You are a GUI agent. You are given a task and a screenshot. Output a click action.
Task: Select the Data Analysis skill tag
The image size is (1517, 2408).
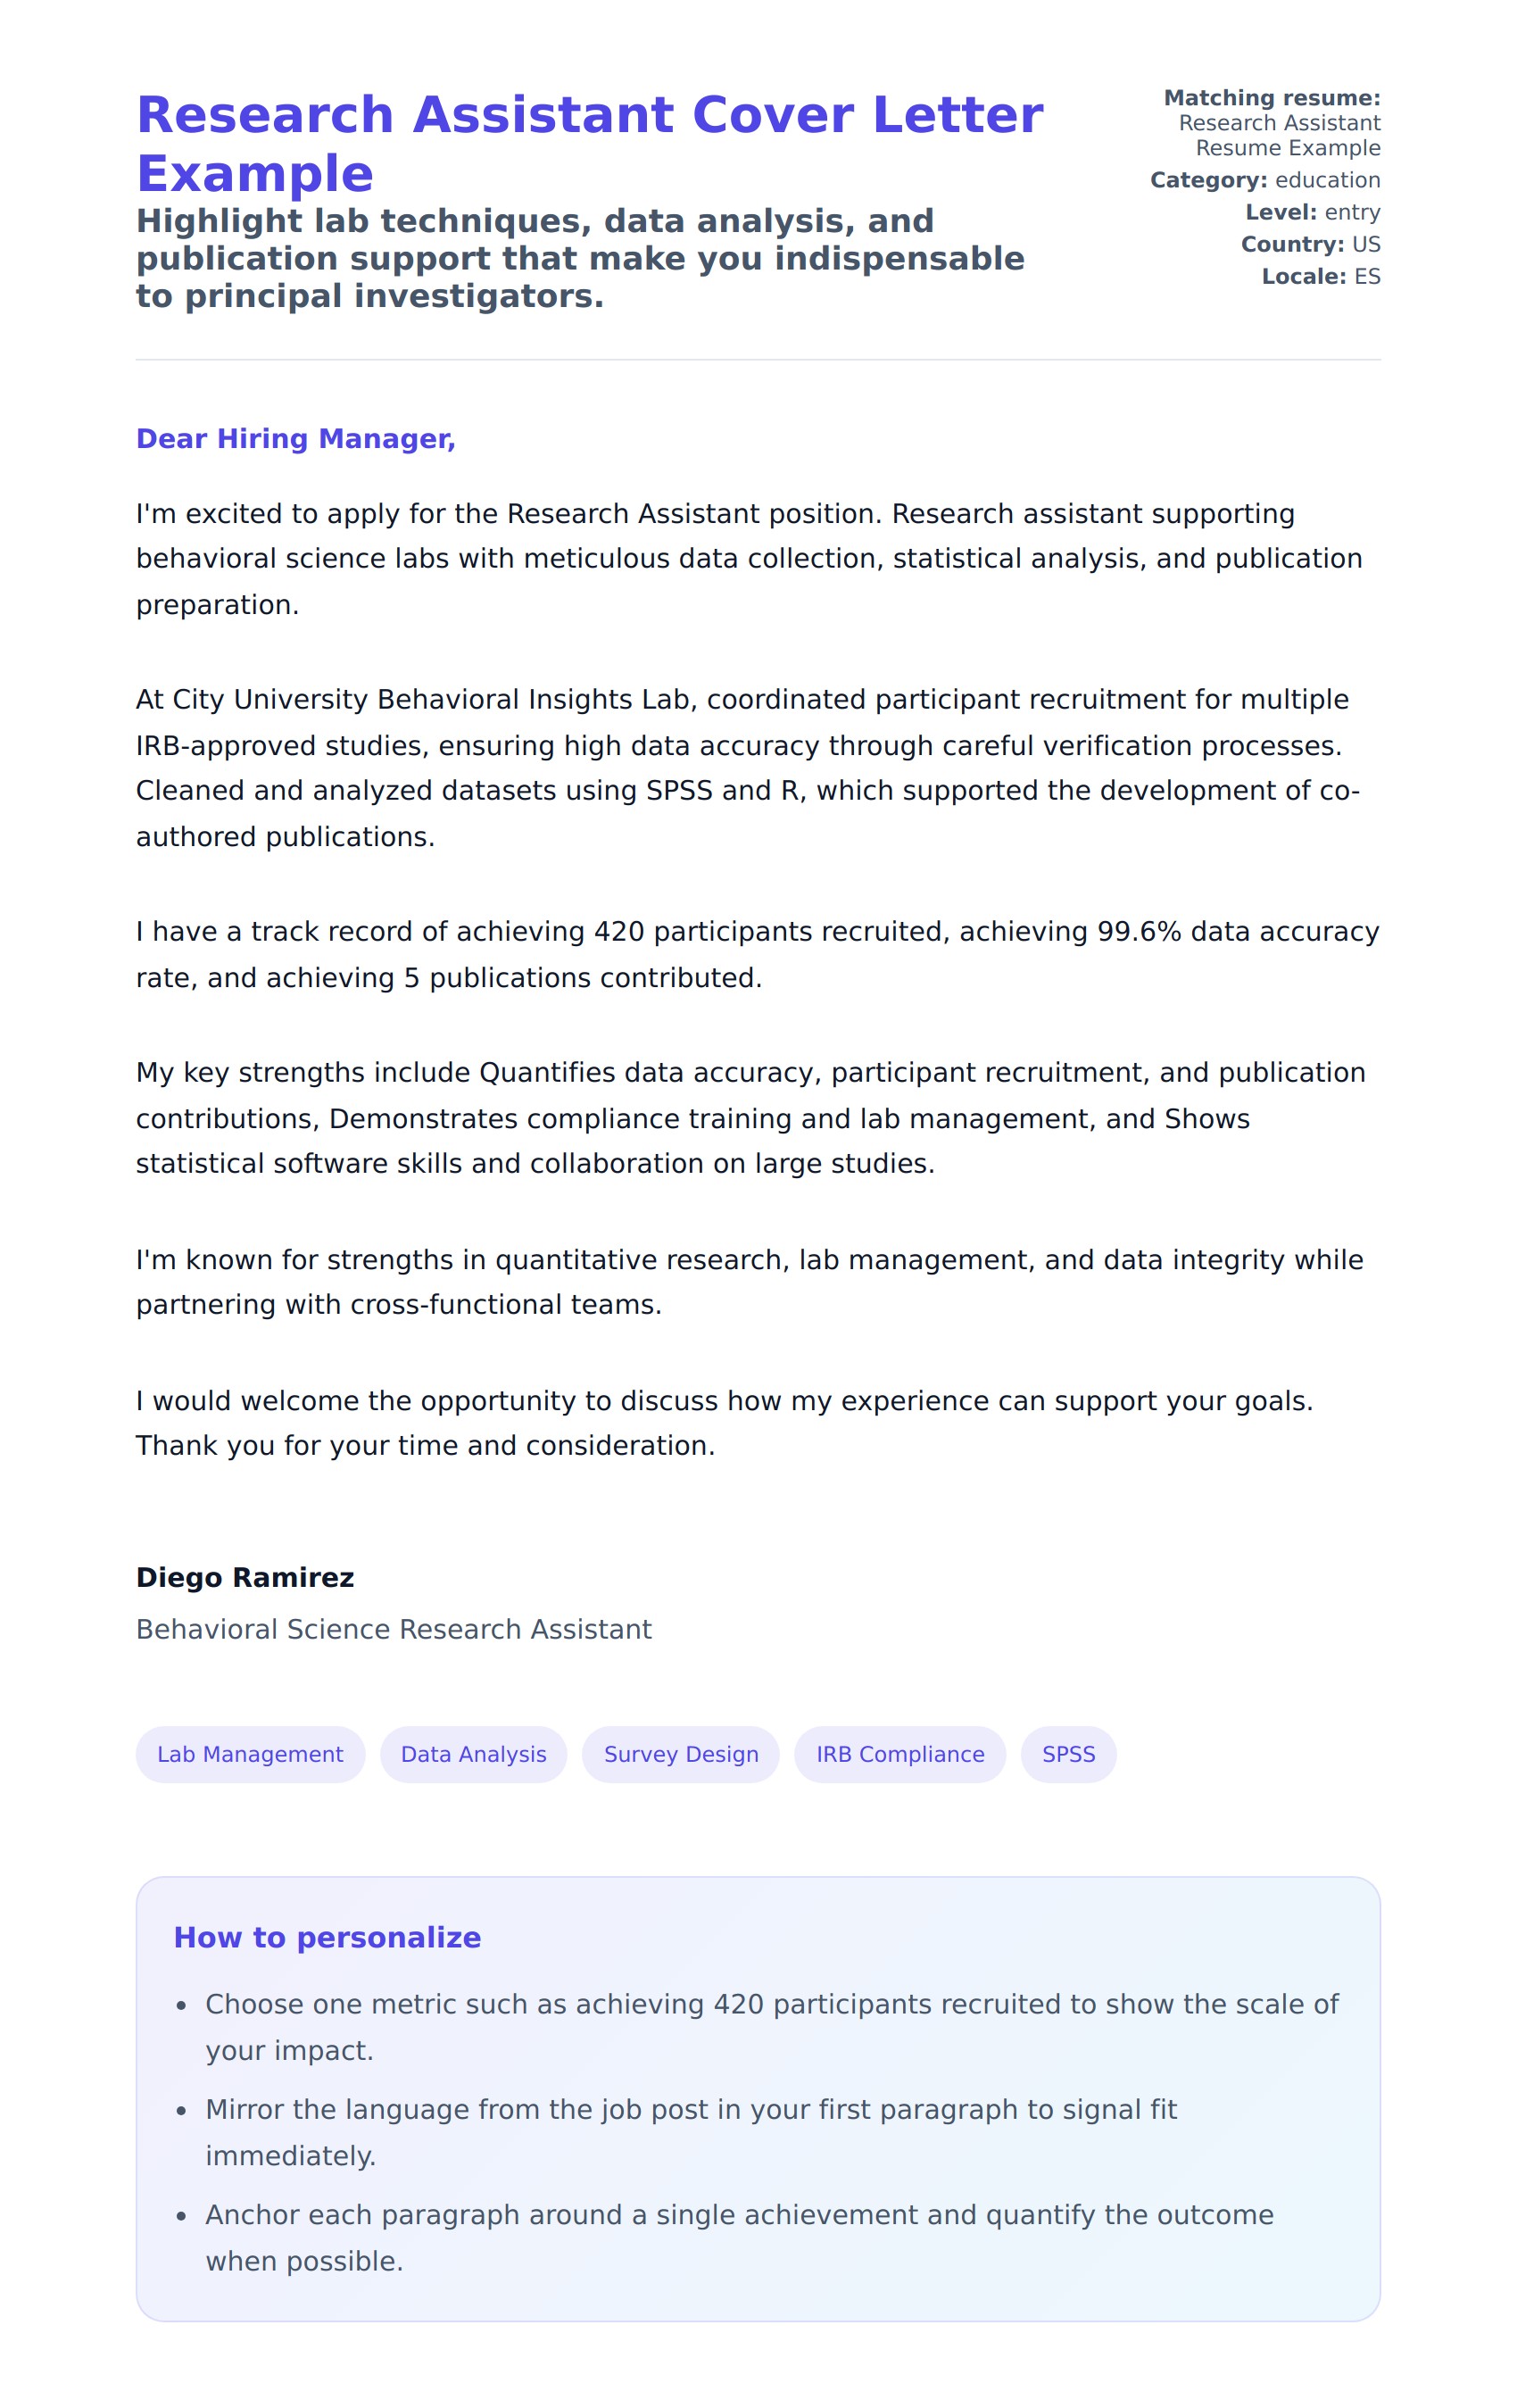[473, 1754]
